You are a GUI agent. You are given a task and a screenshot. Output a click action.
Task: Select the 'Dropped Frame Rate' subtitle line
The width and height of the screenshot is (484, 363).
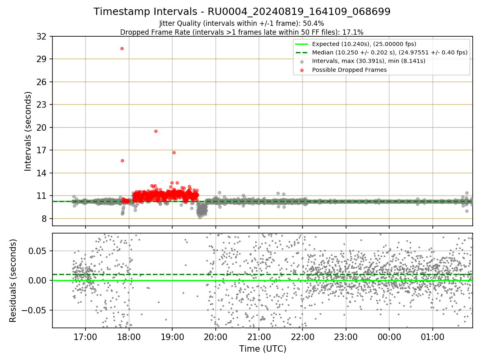(242, 32)
